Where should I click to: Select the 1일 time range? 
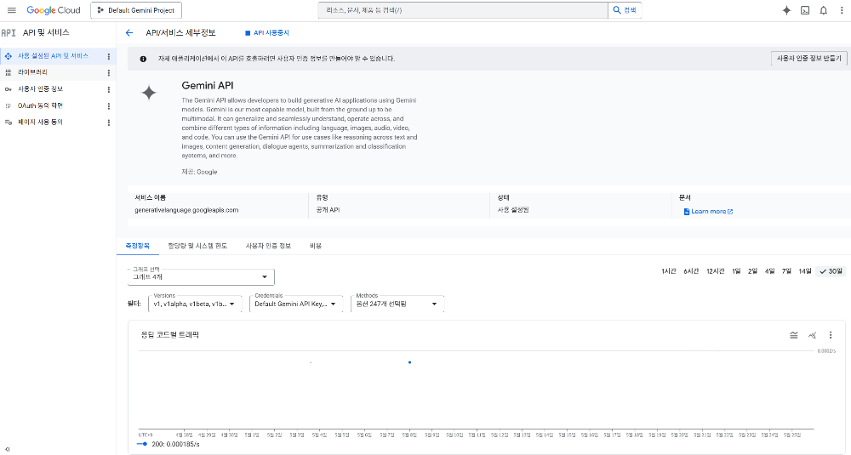(x=736, y=271)
